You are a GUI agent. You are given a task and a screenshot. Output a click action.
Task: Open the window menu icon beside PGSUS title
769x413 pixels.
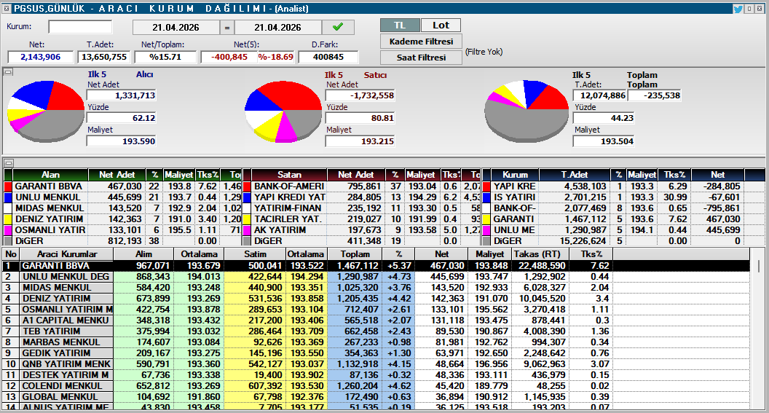[x=7, y=8]
